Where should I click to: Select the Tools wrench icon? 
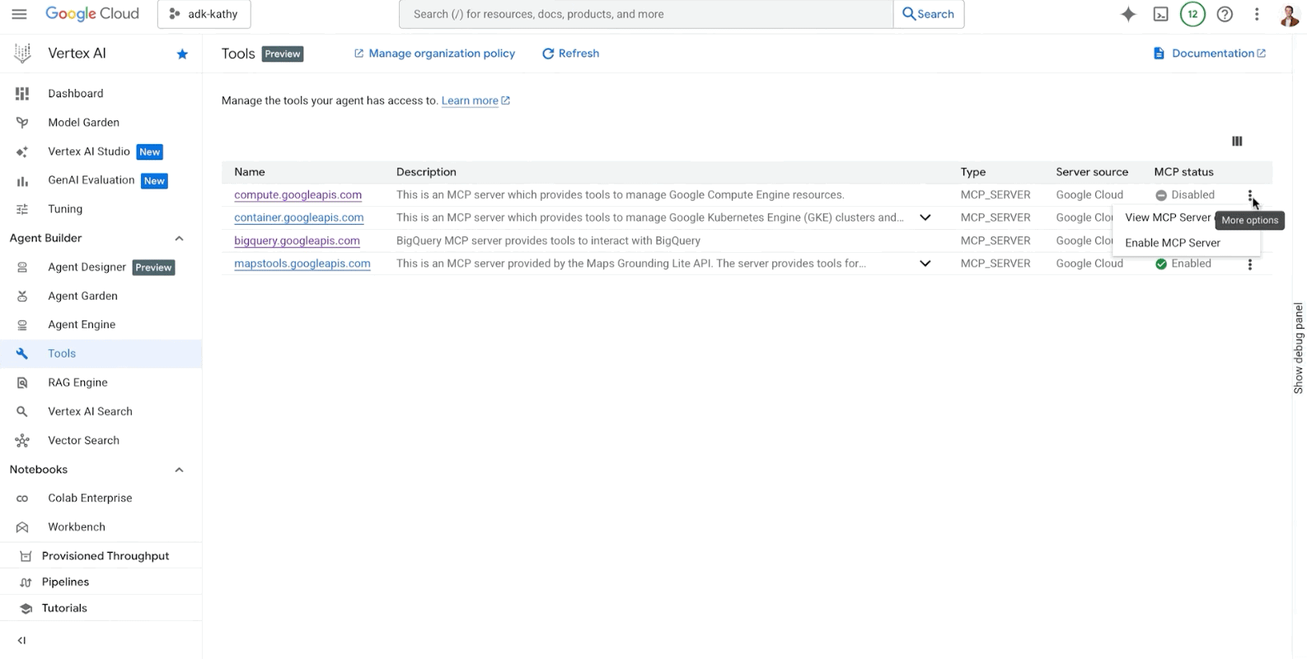coord(22,353)
